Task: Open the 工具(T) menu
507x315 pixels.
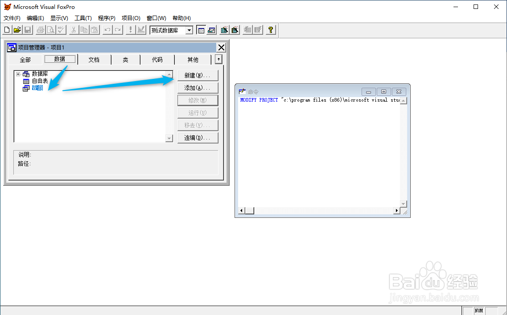Action: [83, 18]
